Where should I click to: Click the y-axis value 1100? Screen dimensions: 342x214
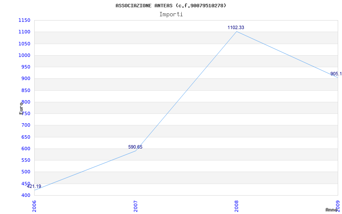[24, 32]
